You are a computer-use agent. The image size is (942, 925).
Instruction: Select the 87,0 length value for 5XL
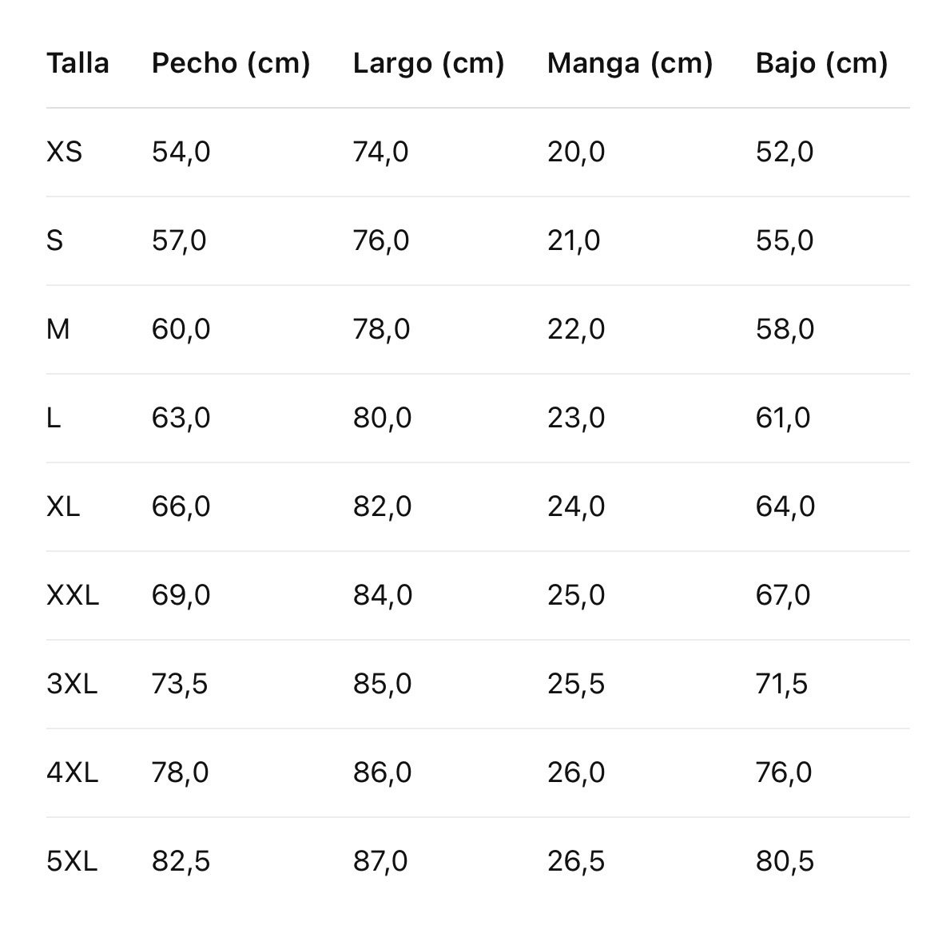[380, 861]
